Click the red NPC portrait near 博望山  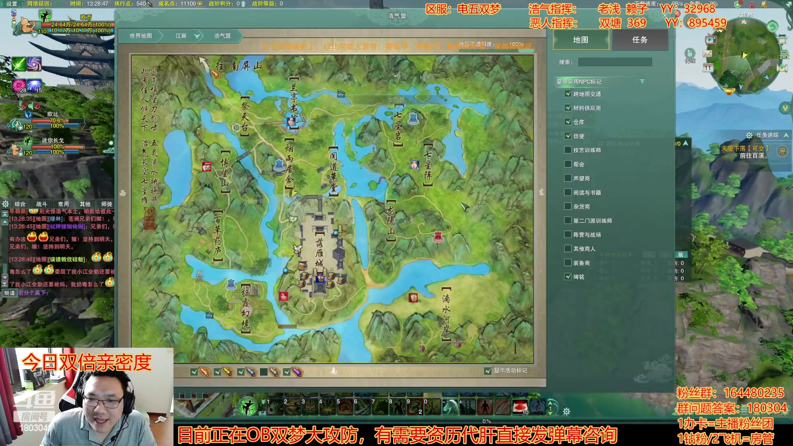(x=207, y=166)
